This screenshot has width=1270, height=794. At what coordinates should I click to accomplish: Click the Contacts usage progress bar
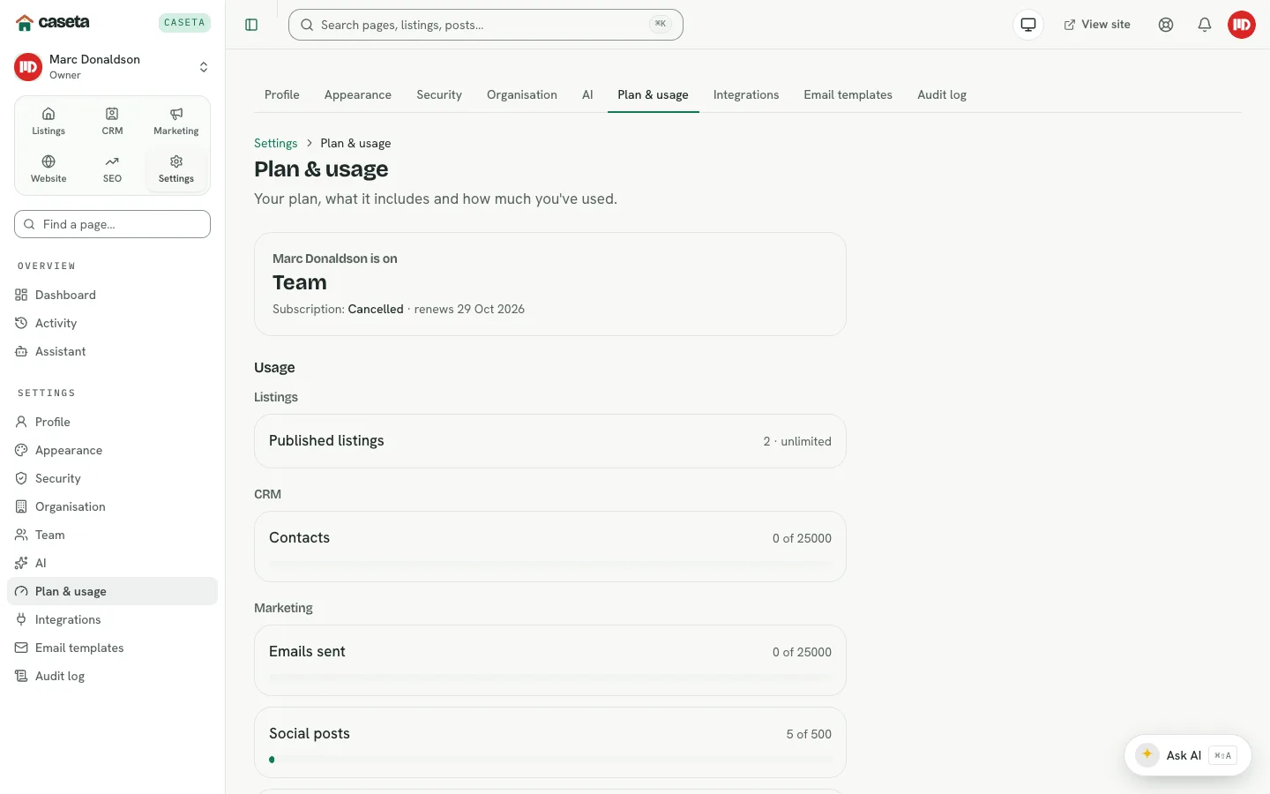coord(550,564)
